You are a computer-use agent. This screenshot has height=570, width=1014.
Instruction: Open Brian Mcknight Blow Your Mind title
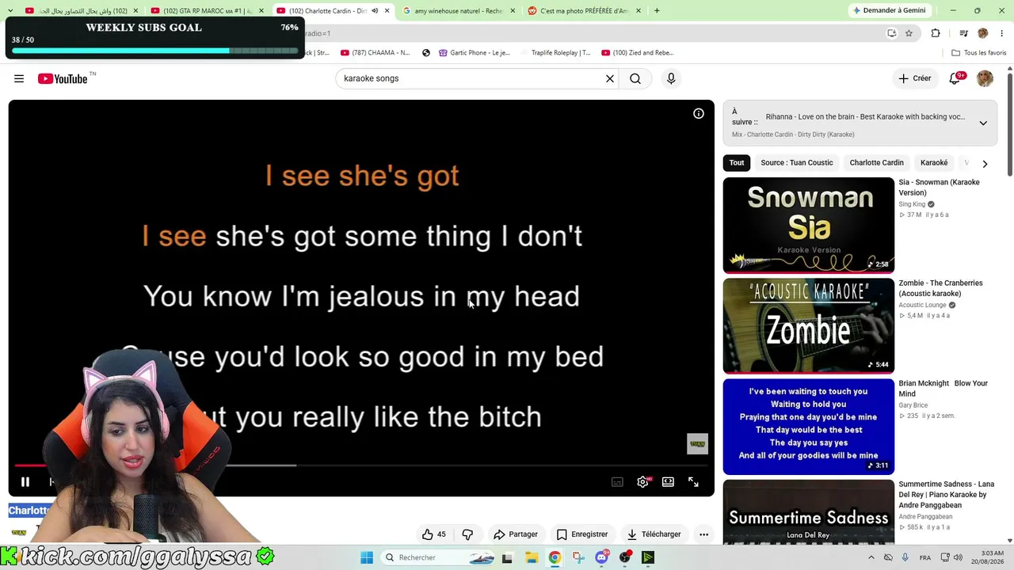click(x=943, y=389)
